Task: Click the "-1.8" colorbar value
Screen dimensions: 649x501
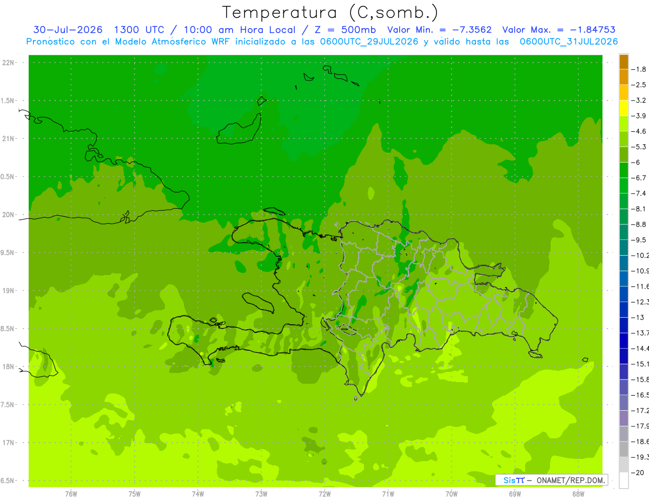Action: click(x=639, y=69)
